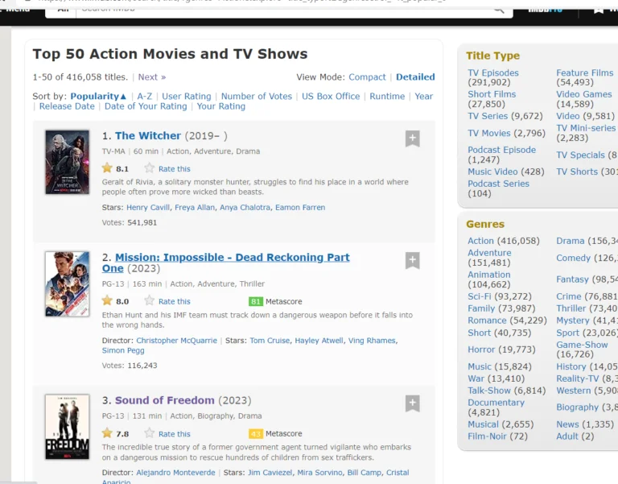Image resolution: width=618 pixels, height=484 pixels.
Task: Sort by Your Rating
Action: tap(221, 106)
